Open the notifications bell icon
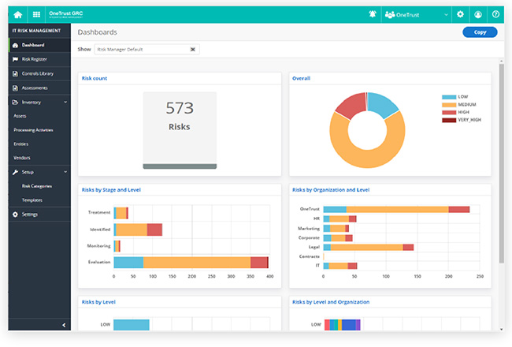 click(x=373, y=14)
